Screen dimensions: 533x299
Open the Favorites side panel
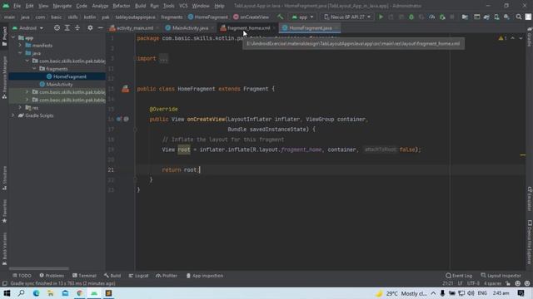click(x=4, y=211)
